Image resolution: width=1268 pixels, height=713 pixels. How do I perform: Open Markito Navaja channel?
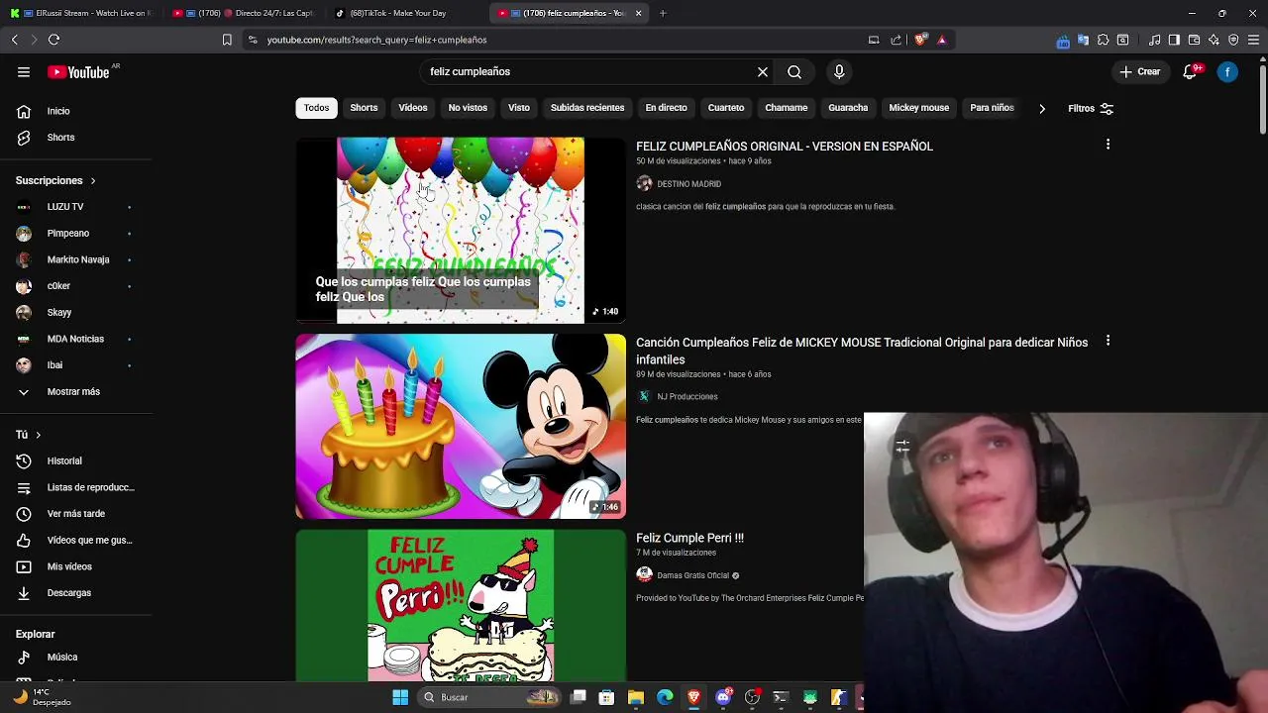[x=76, y=259]
